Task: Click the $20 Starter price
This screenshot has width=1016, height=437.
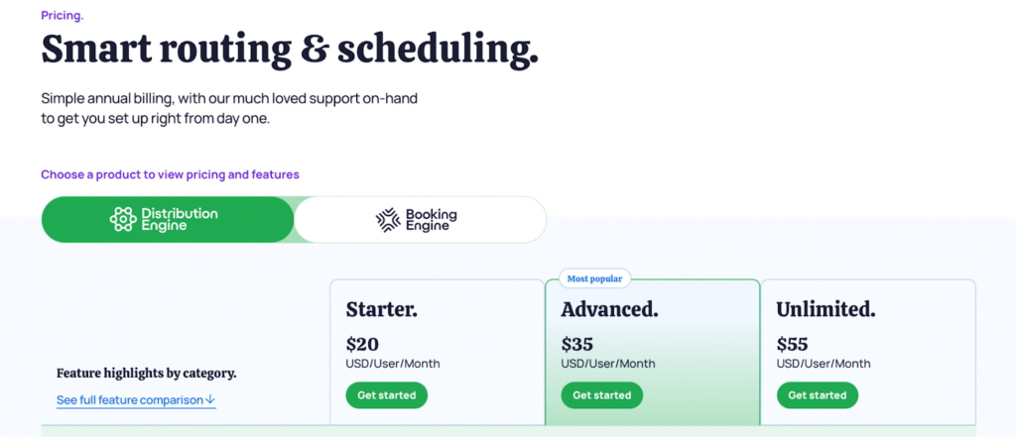Action: (x=362, y=344)
